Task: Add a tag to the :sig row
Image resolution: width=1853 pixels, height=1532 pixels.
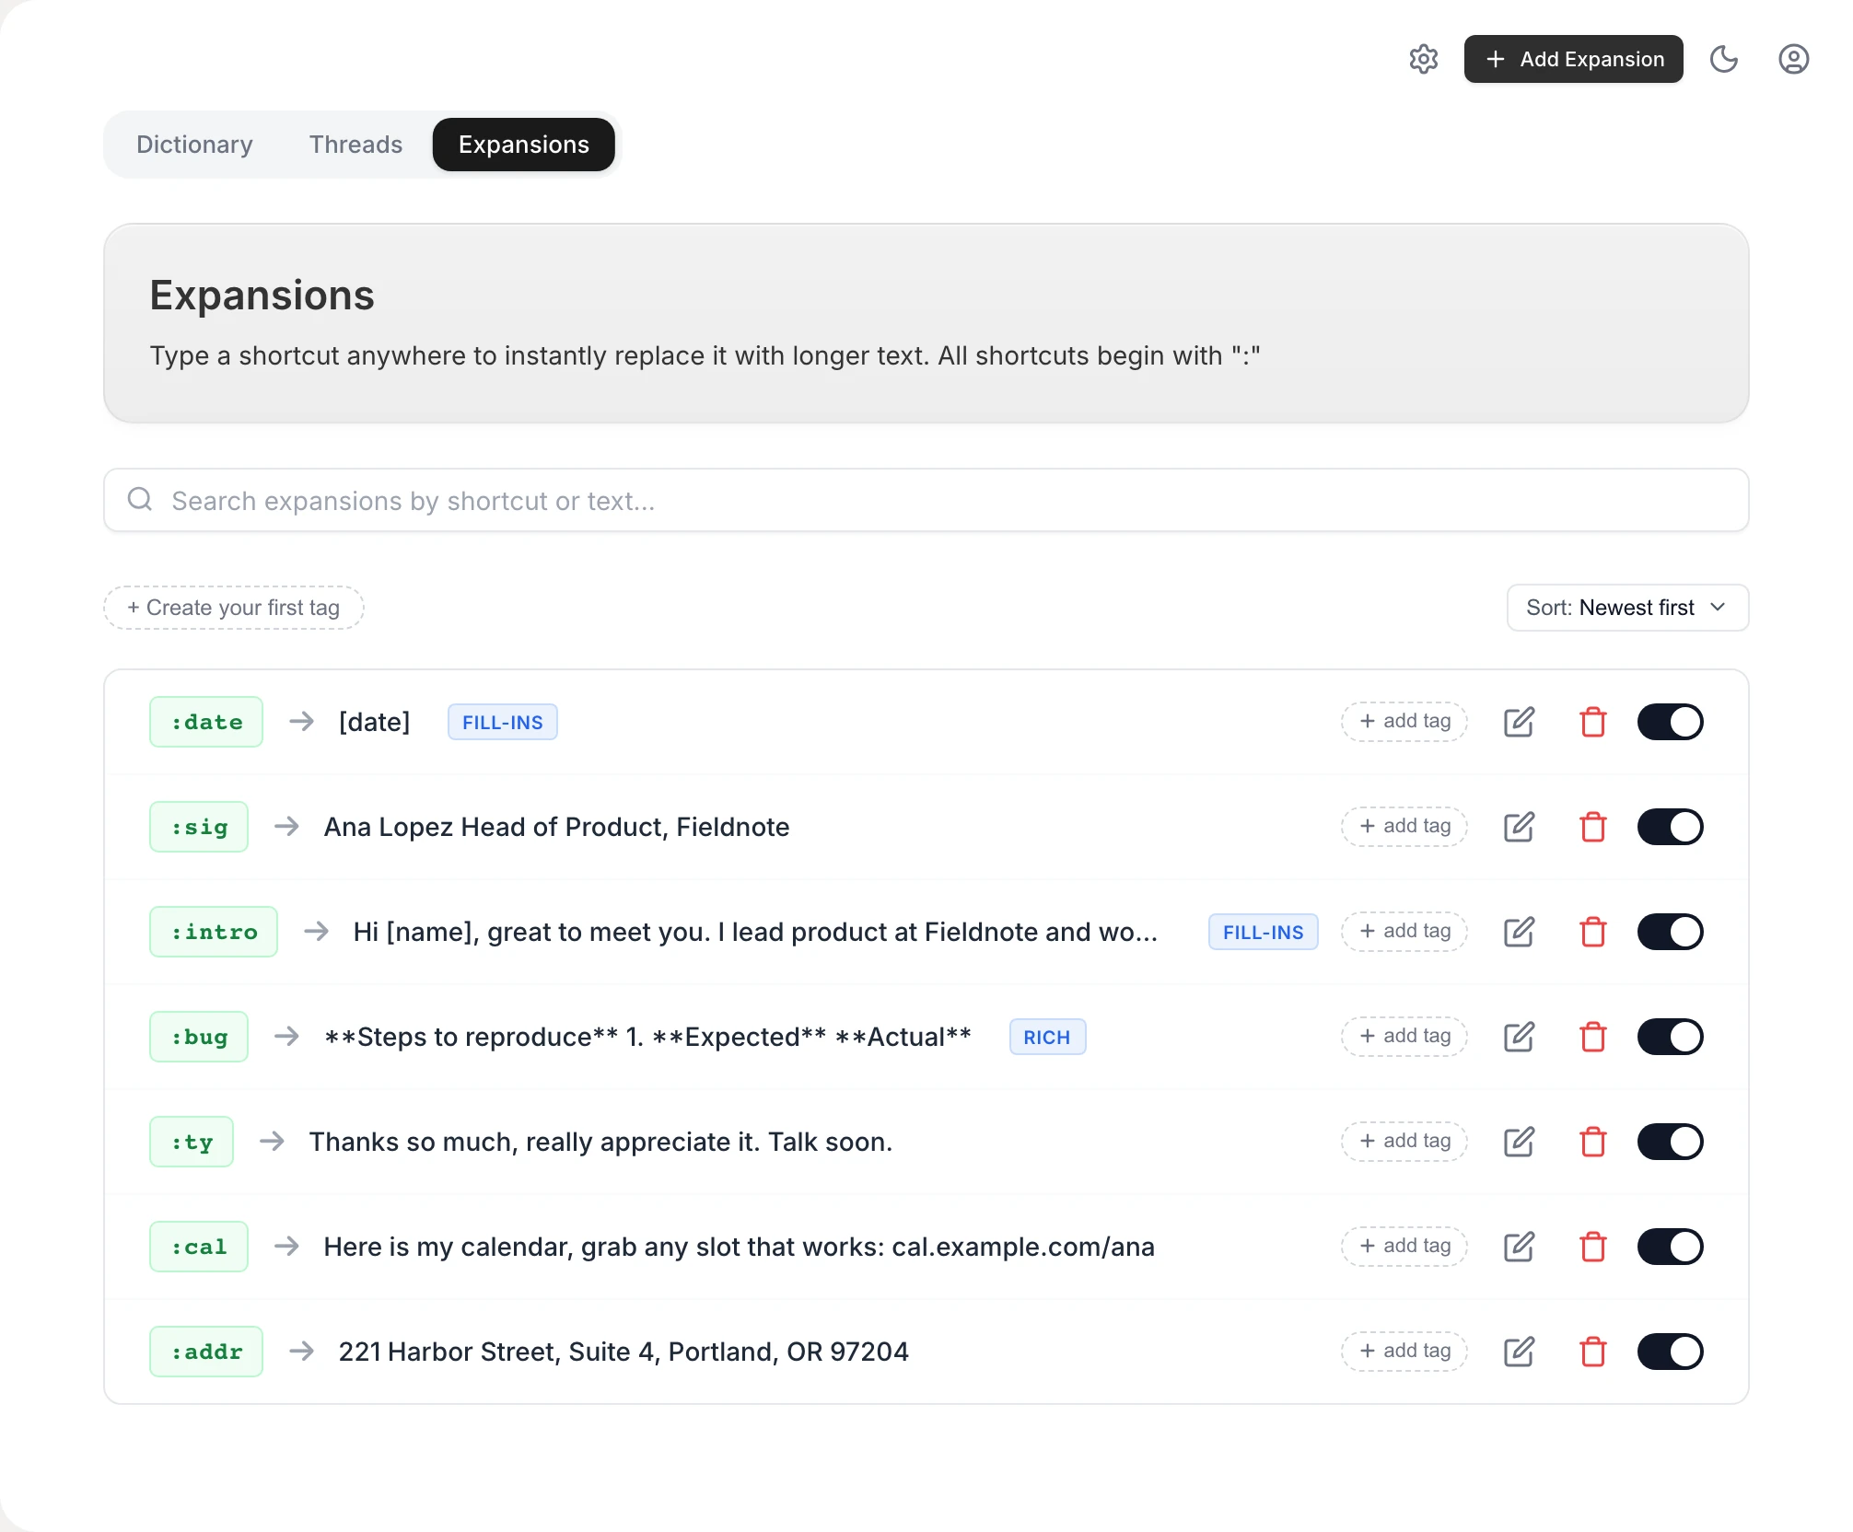Action: pyautogui.click(x=1404, y=827)
